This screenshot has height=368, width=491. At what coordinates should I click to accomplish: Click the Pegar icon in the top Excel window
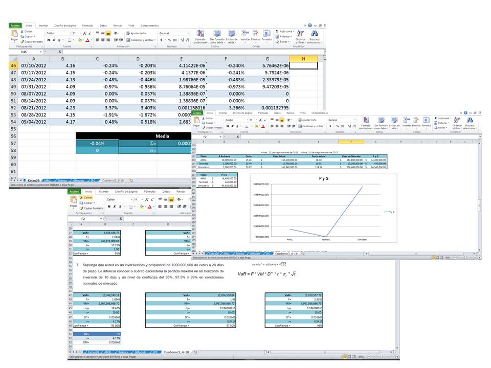point(14,35)
